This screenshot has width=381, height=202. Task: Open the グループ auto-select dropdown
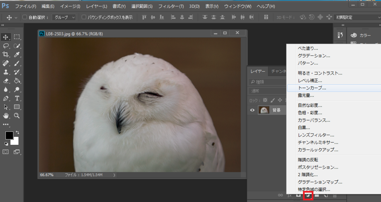click(64, 17)
